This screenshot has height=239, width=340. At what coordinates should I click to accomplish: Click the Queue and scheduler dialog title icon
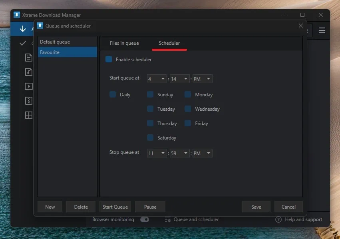pos(40,26)
